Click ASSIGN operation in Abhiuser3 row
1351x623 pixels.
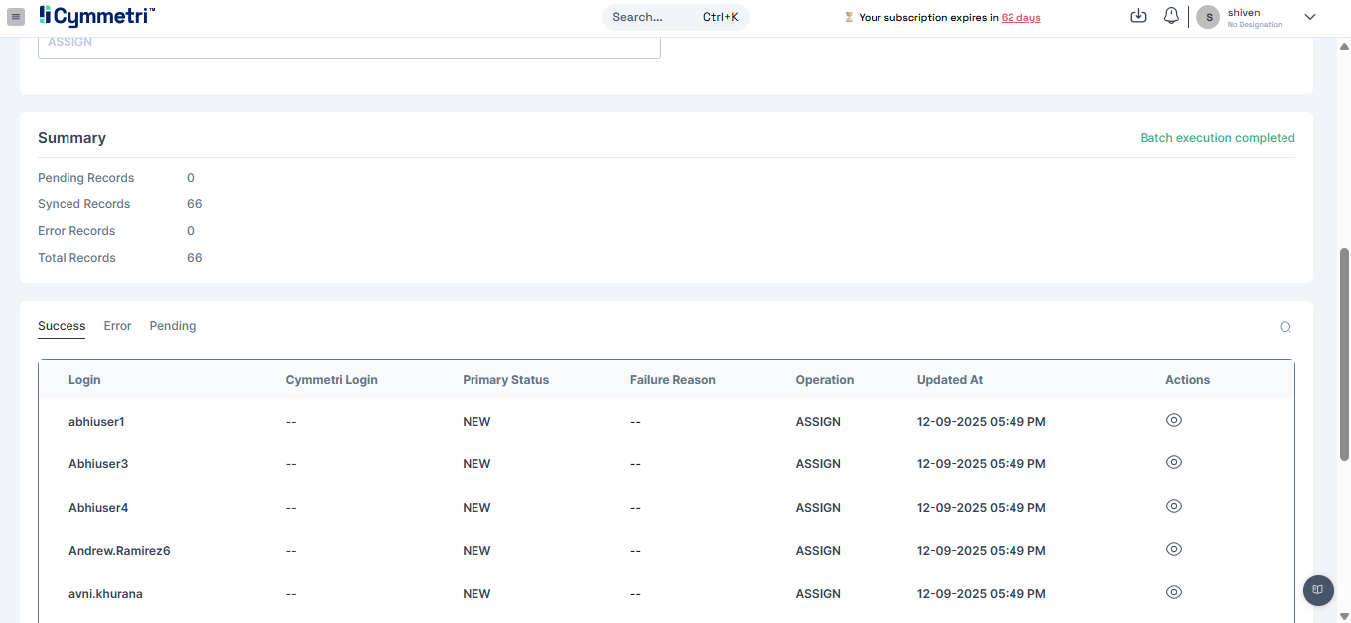[818, 464]
